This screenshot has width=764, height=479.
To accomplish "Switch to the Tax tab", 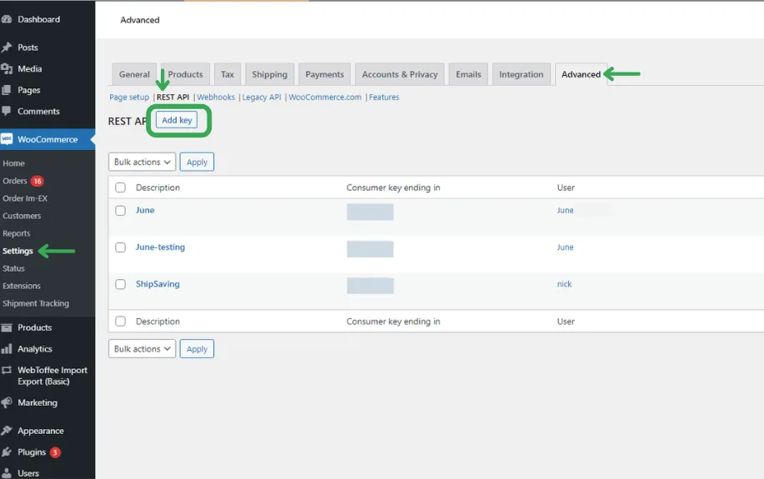I will point(227,74).
